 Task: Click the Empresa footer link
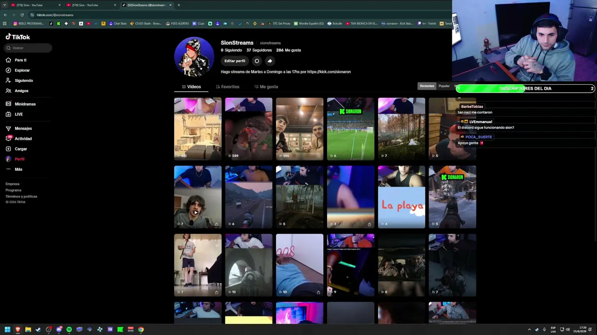[x=13, y=184]
